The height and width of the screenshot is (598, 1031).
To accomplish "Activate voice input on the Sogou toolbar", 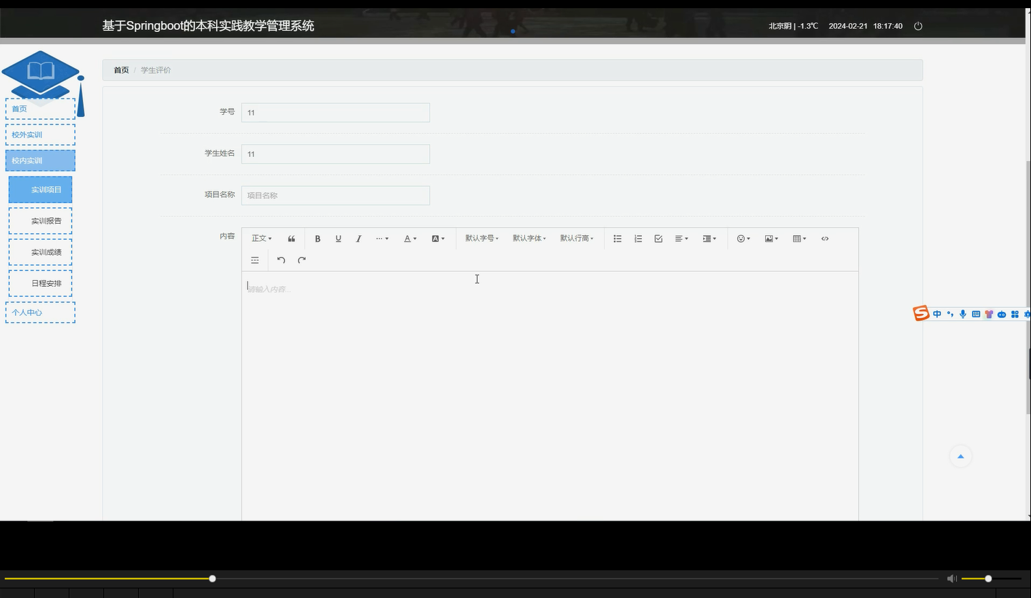I will click(962, 314).
